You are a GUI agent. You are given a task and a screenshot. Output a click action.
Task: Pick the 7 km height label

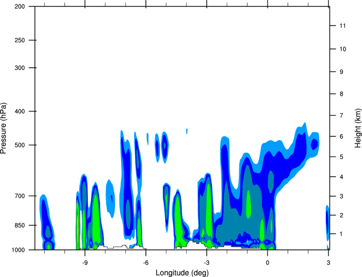pyautogui.click(x=342, y=115)
